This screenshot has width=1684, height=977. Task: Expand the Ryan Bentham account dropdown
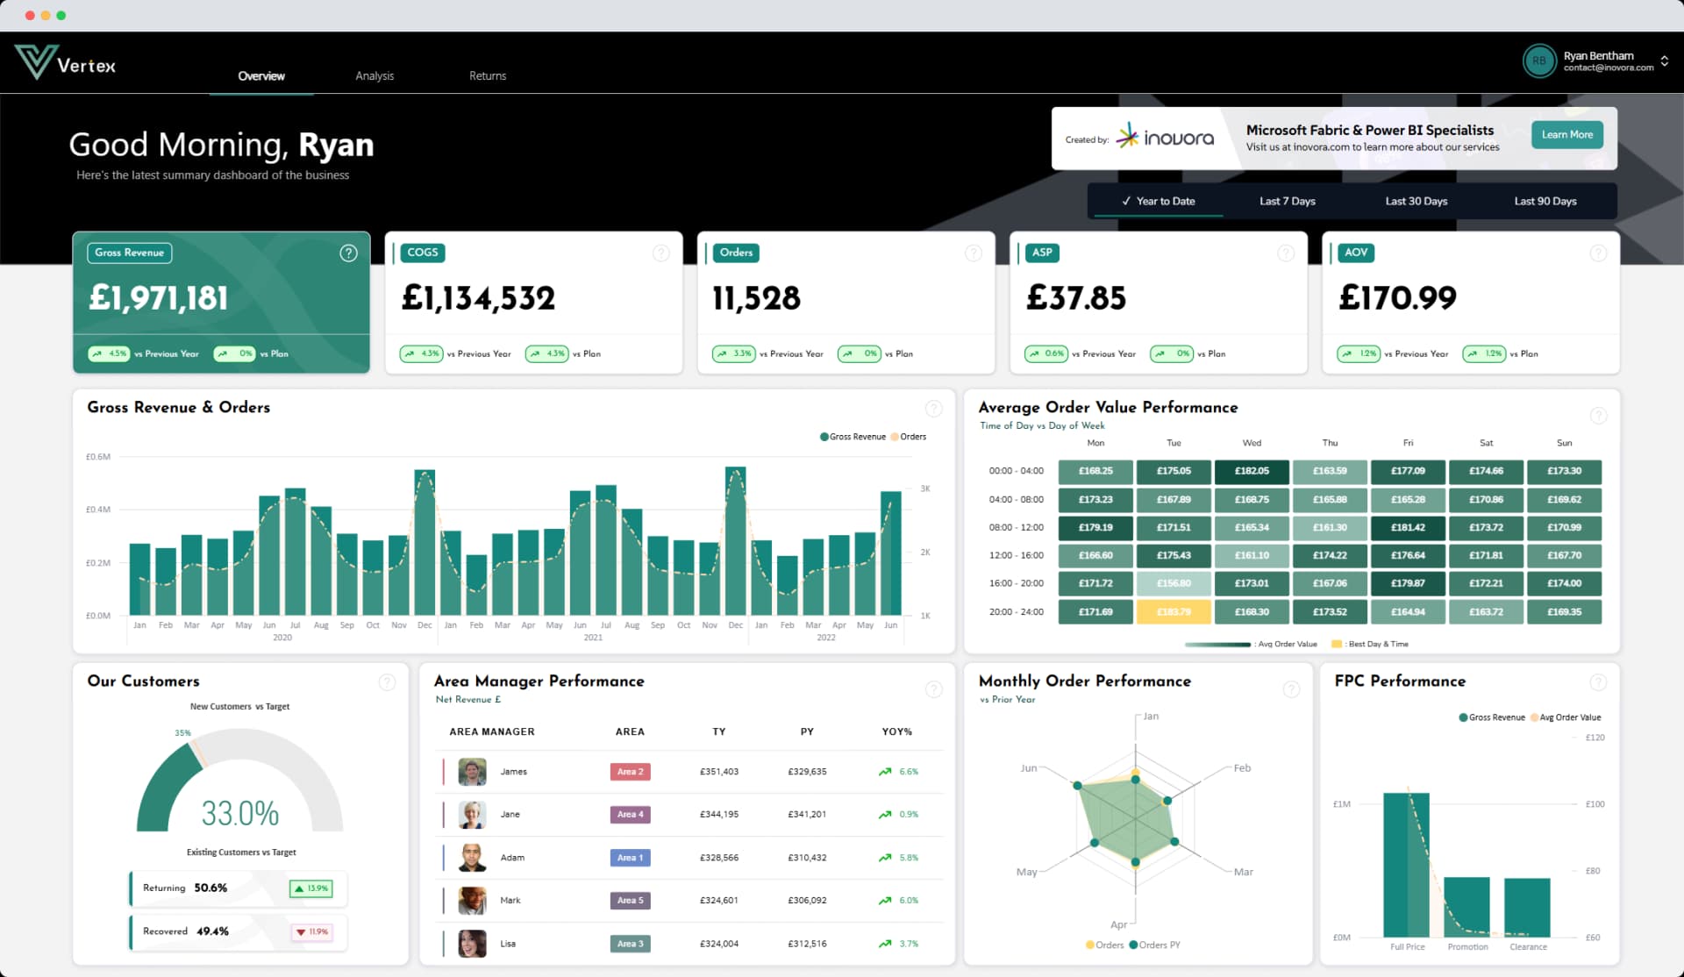pos(1665,61)
